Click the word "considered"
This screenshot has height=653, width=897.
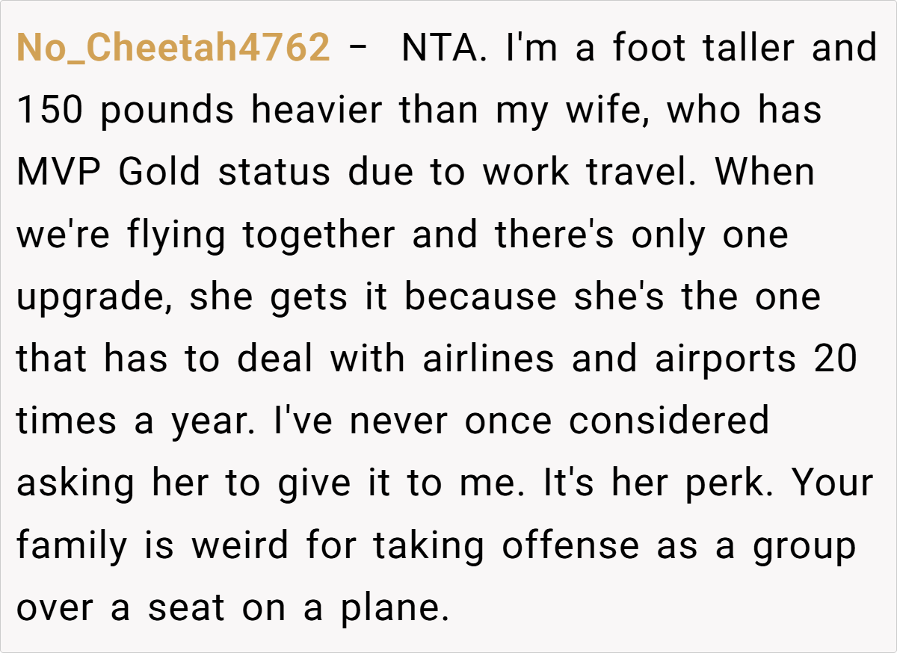[669, 422]
